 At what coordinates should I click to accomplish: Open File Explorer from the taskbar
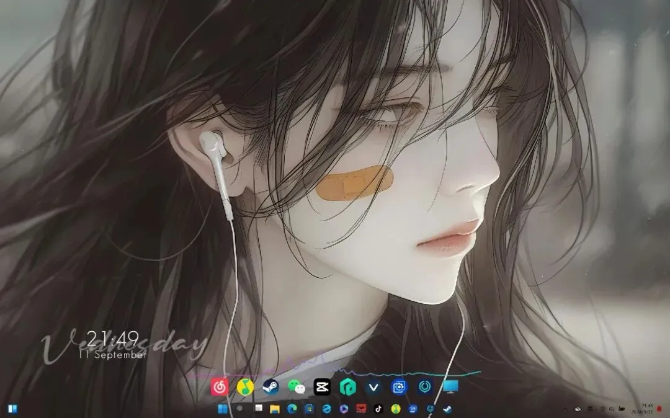point(275,409)
